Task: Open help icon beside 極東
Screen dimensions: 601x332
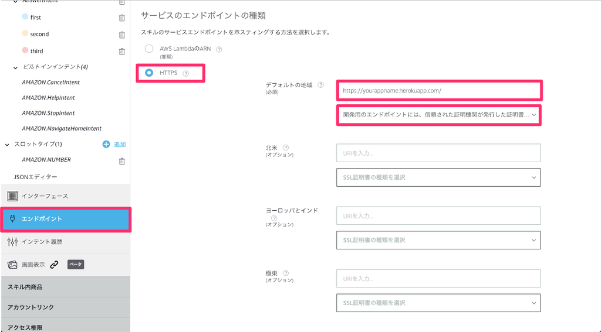Action: click(x=286, y=273)
